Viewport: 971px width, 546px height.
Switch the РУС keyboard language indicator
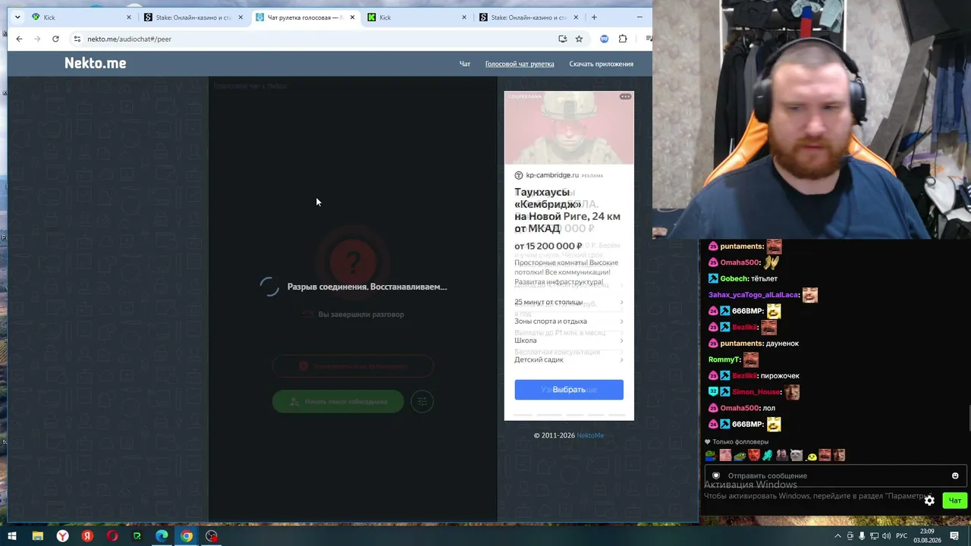coord(902,536)
